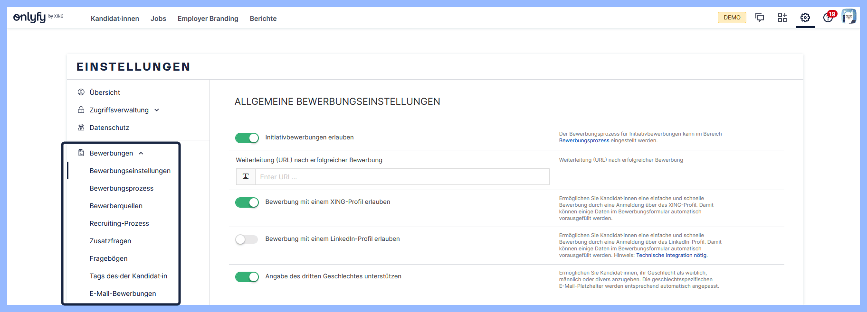This screenshot has width=867, height=312.
Task: Open Bewerbungseinstellungen submenu item
Action: (130, 171)
